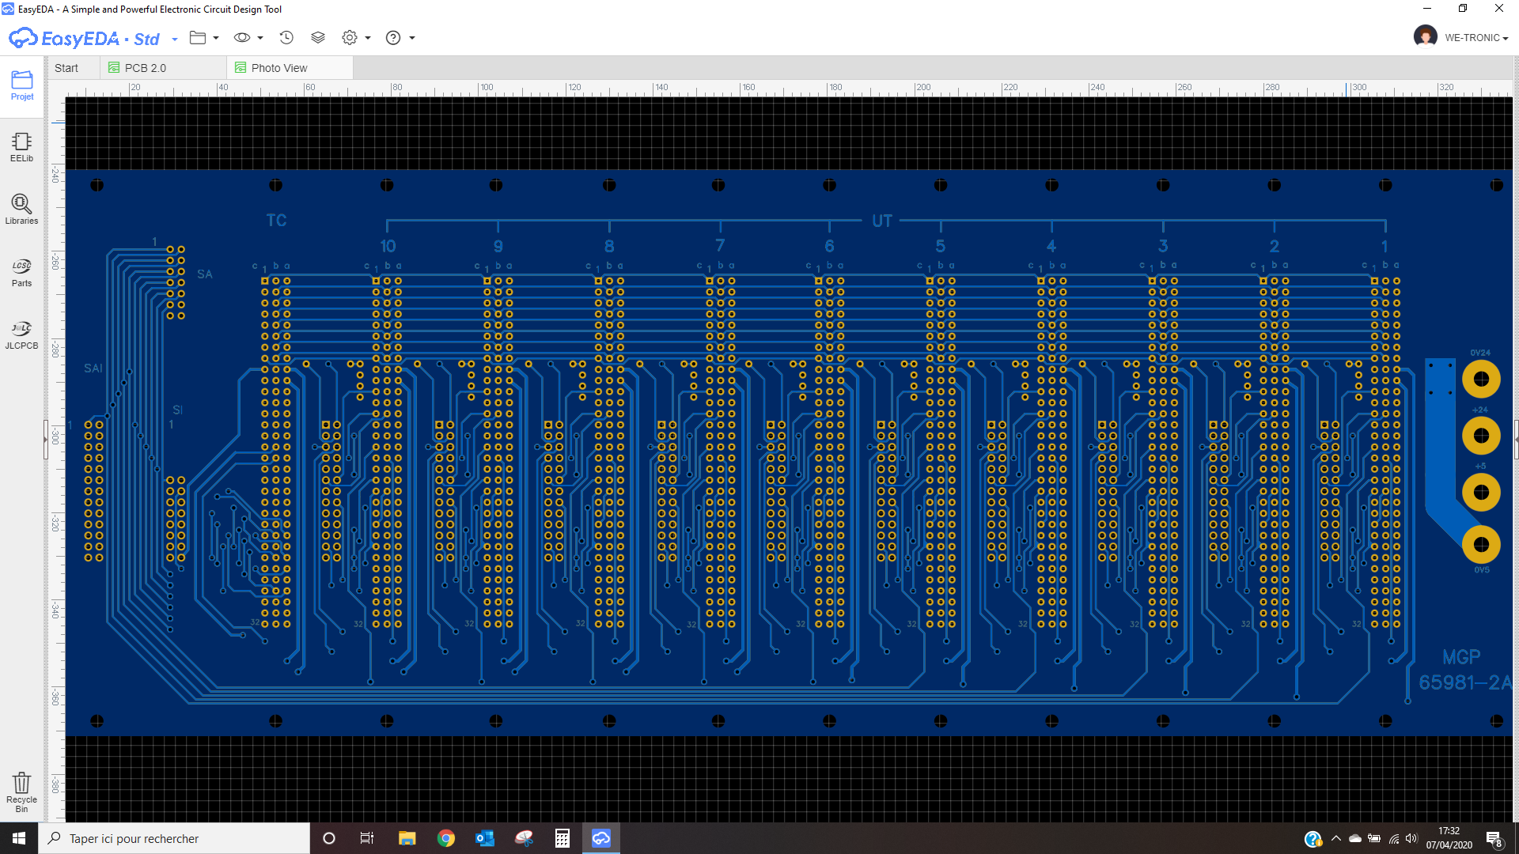Click the +5 power pad
Viewport: 1519px width, 854px height.
point(1481,493)
